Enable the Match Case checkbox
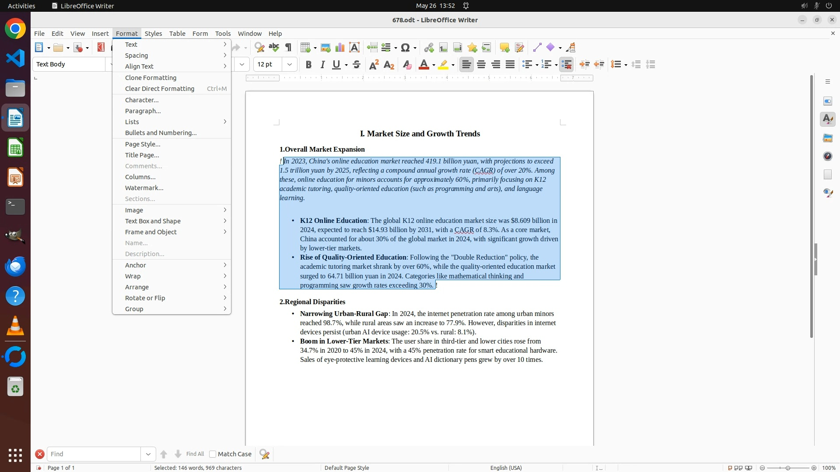Viewport: 840px width, 472px height. pyautogui.click(x=213, y=454)
